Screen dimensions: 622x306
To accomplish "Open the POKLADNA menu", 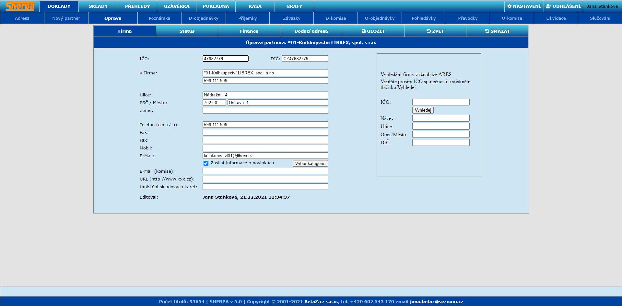I will tap(216, 6).
